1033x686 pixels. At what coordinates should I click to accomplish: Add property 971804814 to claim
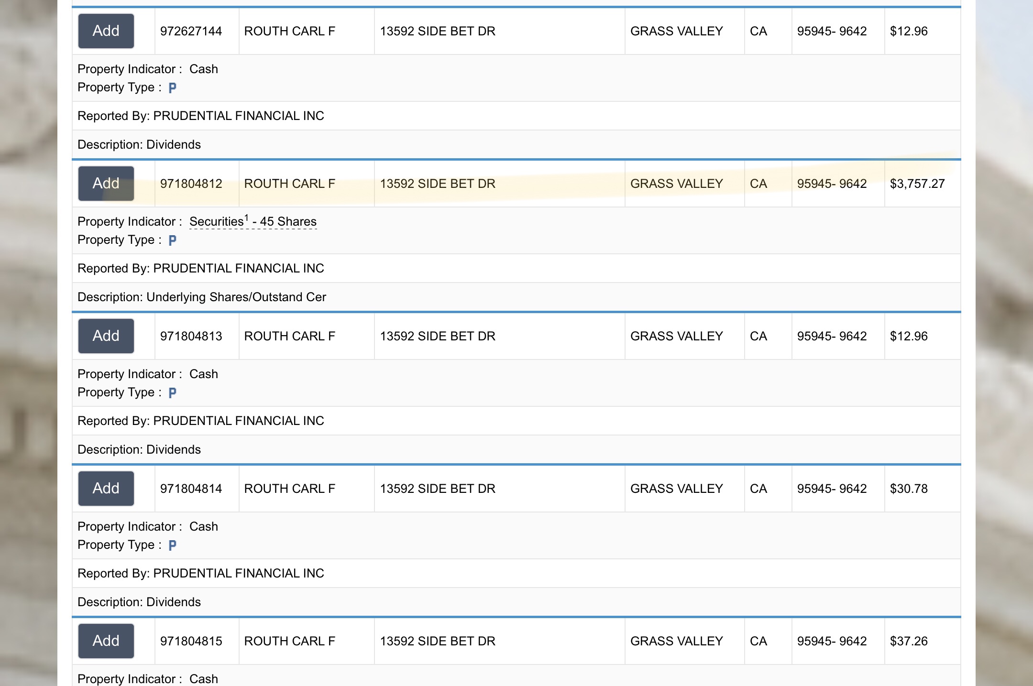pyautogui.click(x=106, y=489)
